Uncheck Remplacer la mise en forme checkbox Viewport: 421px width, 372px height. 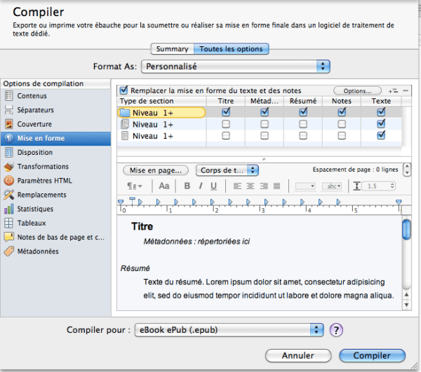tap(123, 90)
